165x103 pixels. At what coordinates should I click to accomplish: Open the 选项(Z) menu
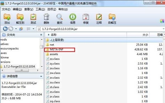52,9
